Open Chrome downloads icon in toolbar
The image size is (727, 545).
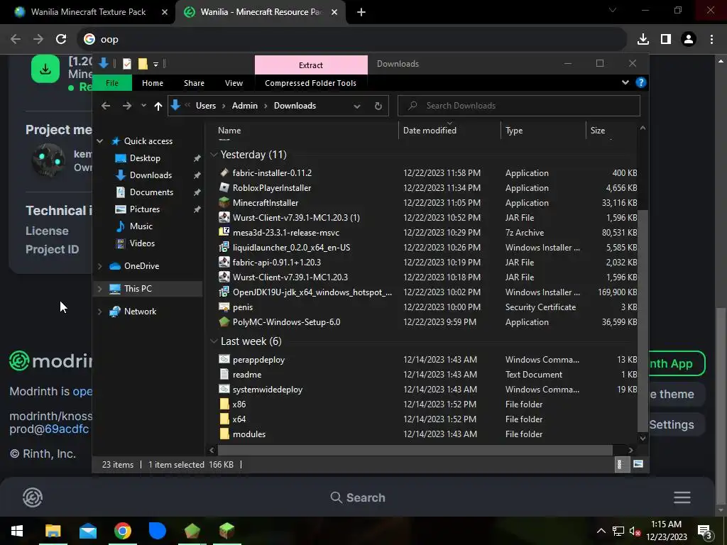point(643,40)
